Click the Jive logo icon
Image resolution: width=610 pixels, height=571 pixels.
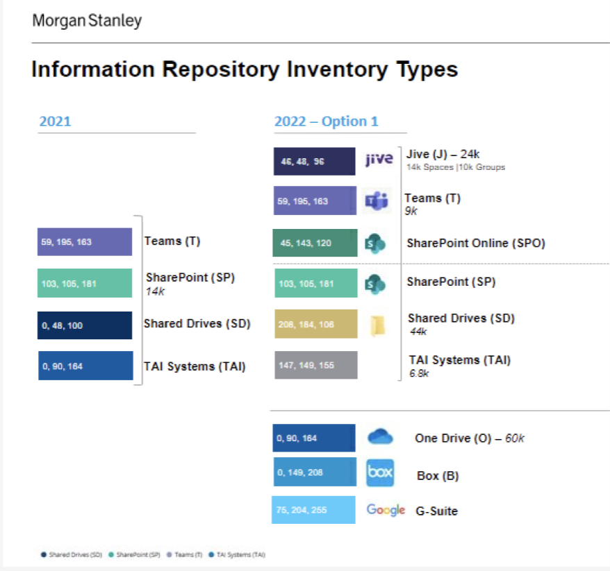point(379,159)
